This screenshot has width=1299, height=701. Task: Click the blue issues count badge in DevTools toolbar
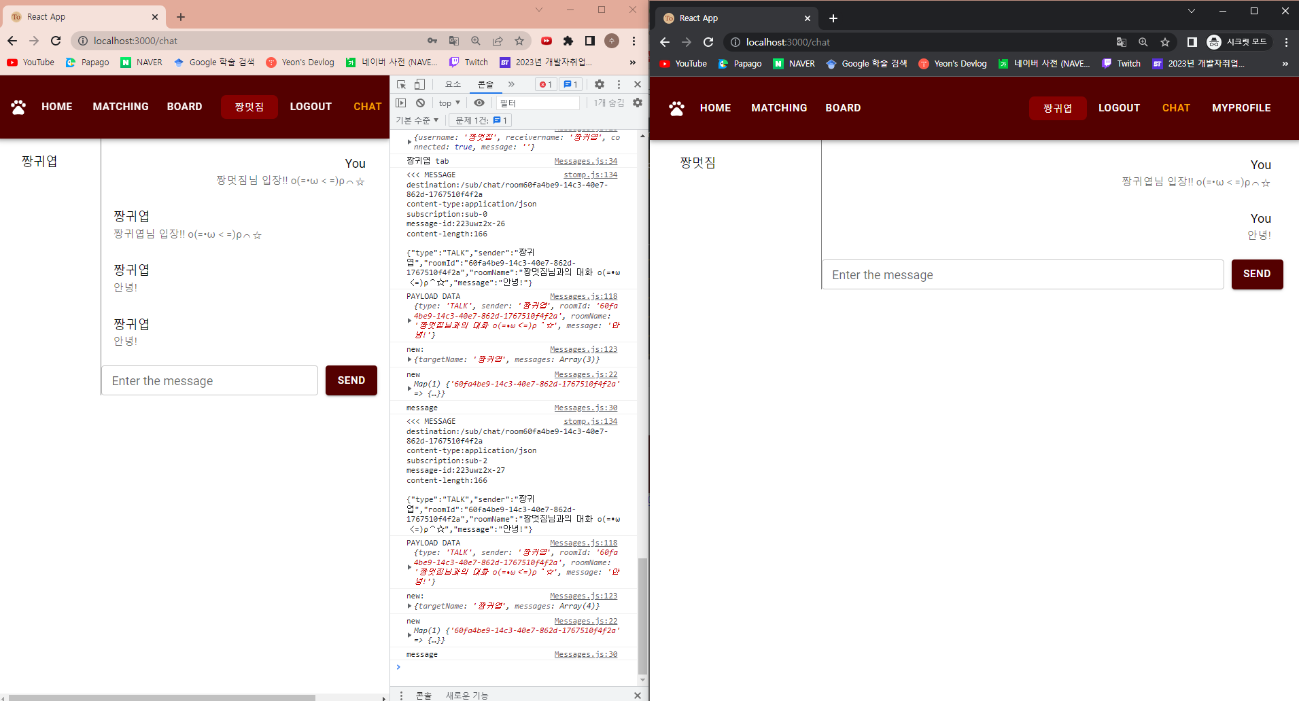click(x=570, y=84)
